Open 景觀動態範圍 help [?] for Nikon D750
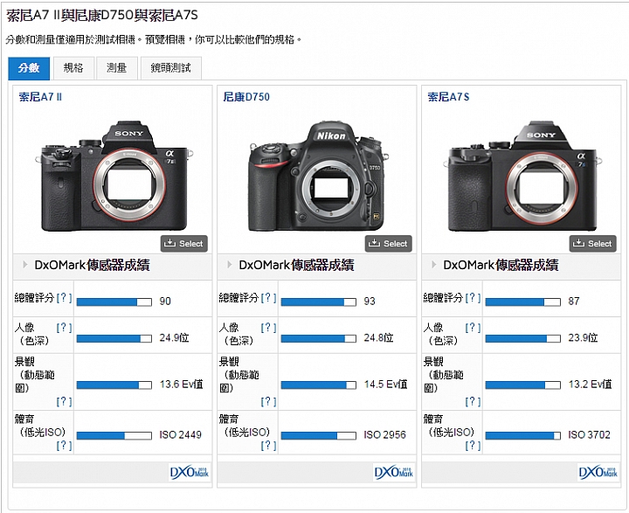This screenshot has width=629, height=513. tap(268, 401)
